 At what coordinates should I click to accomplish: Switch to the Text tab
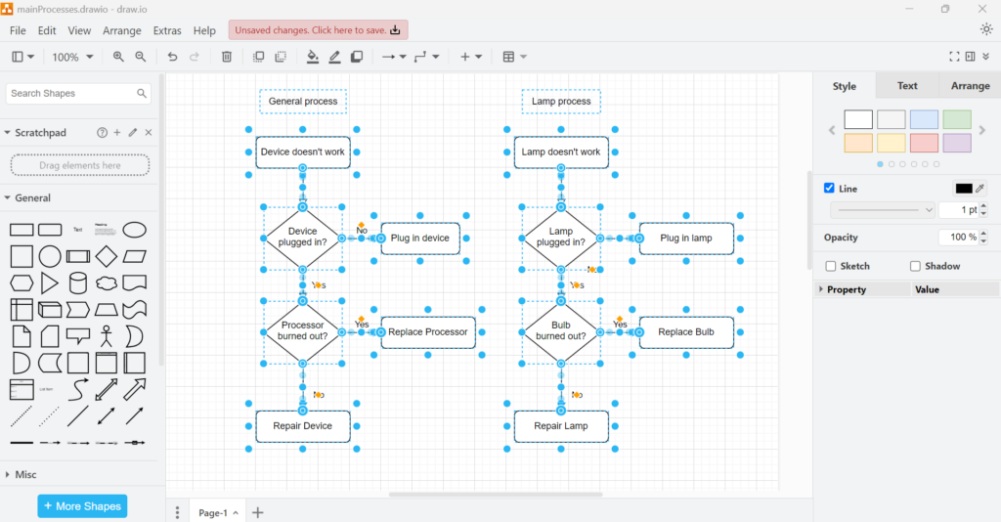coord(907,86)
